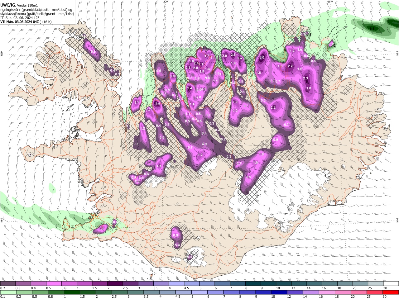Pick the white 30 swatch in the upper legend row

tap(391, 284)
